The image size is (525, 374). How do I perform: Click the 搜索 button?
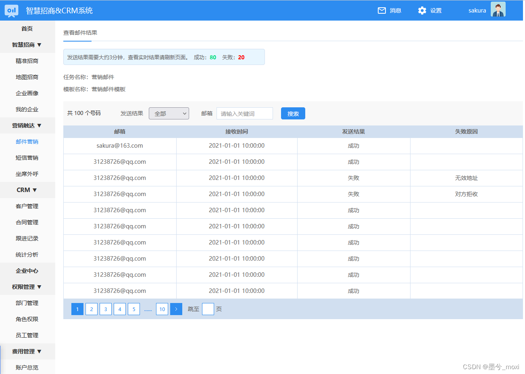coord(293,113)
